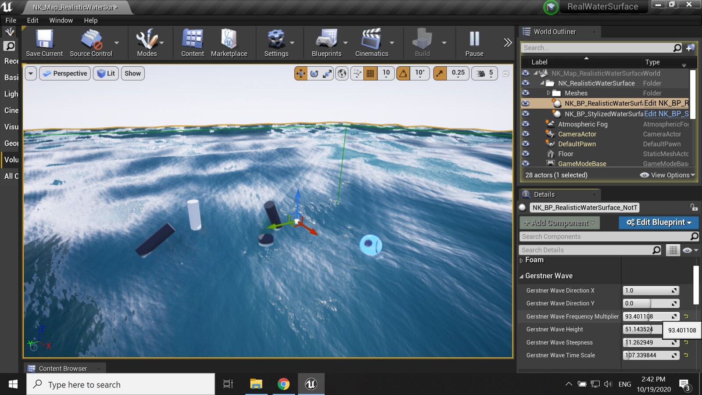Click the Blueprints toolbar icon

(326, 42)
